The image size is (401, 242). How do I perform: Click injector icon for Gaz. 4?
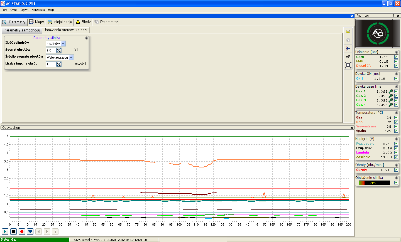point(391,105)
